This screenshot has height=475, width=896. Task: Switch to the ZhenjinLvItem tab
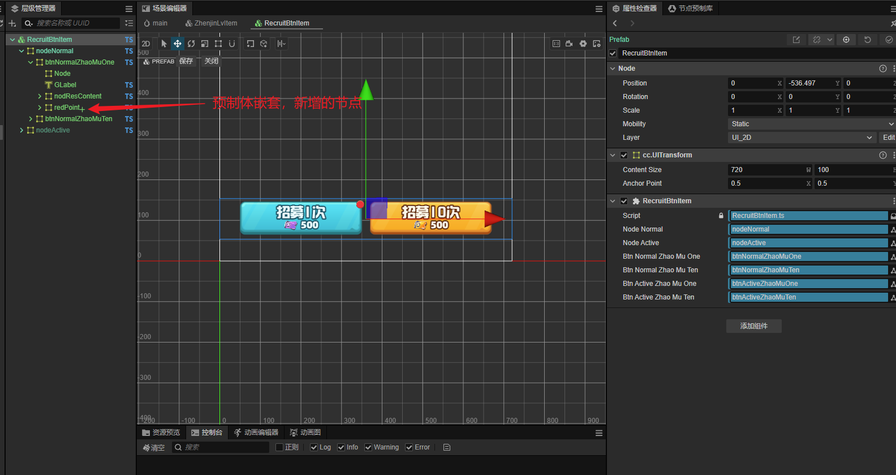(x=212, y=23)
